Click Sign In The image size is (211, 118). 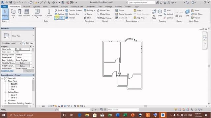[x=172, y=2]
